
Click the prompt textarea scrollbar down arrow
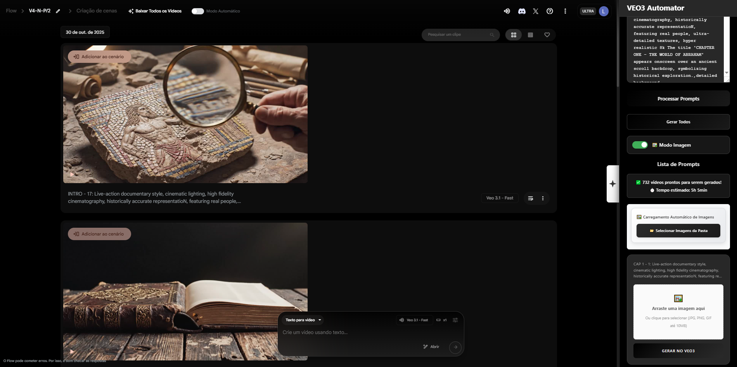click(x=727, y=73)
